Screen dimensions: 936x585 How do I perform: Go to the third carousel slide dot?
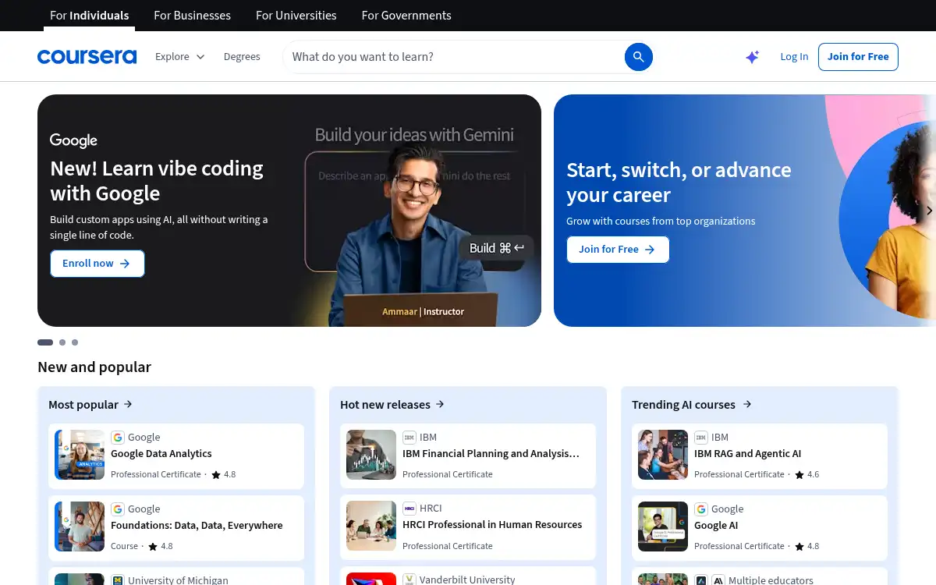75,342
